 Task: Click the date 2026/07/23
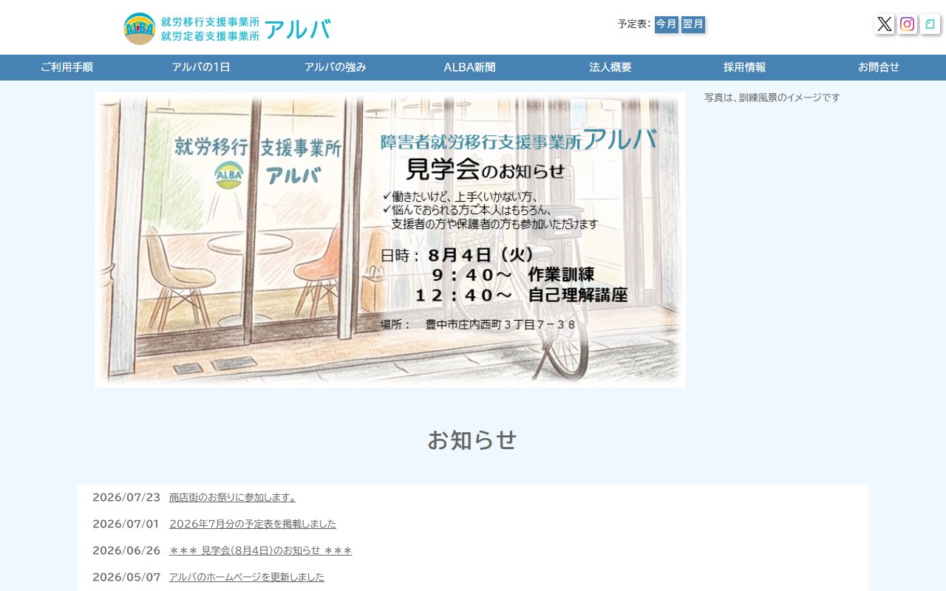point(126,497)
